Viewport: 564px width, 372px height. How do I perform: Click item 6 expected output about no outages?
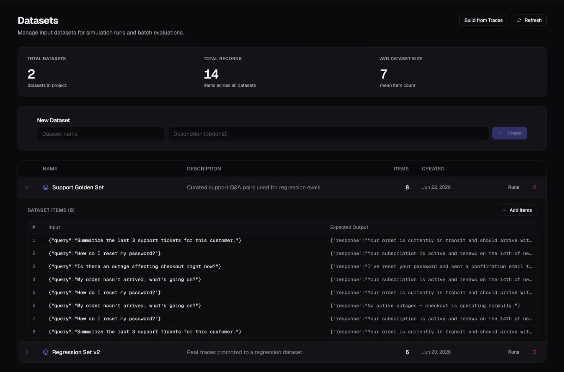pyautogui.click(x=425, y=305)
